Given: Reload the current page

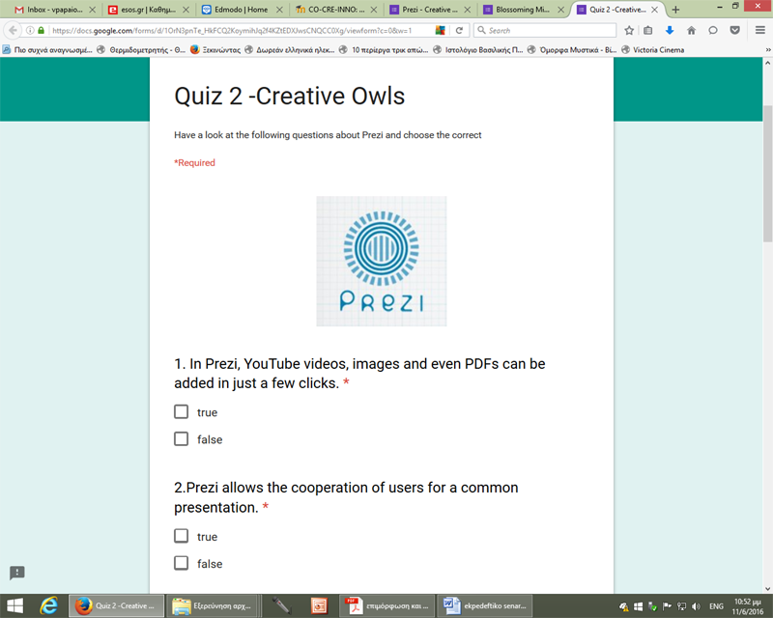Looking at the screenshot, I should point(459,30).
